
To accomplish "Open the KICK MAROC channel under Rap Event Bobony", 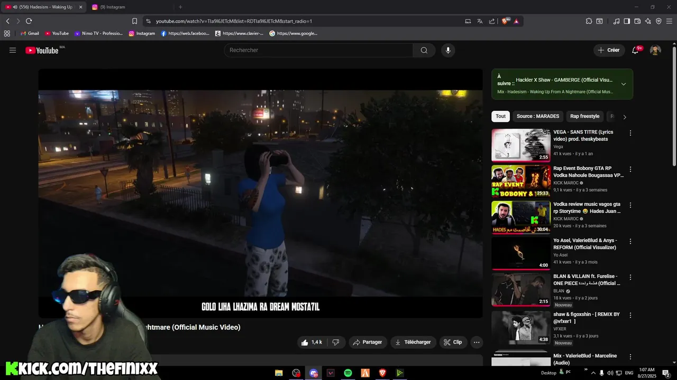I will 566,183.
